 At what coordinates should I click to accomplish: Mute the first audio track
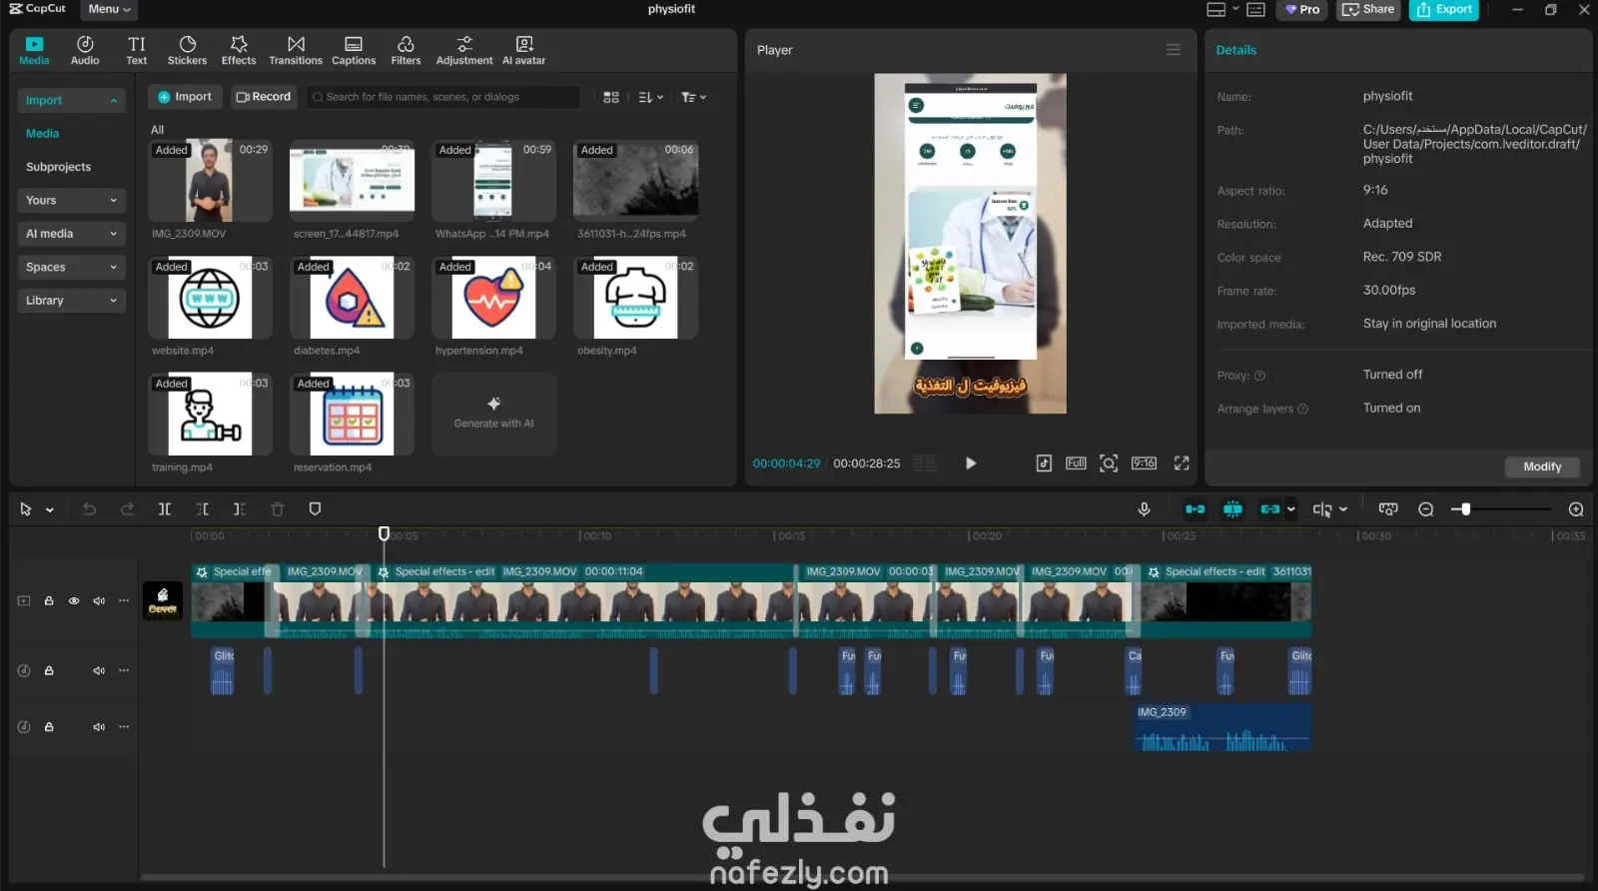click(x=99, y=671)
